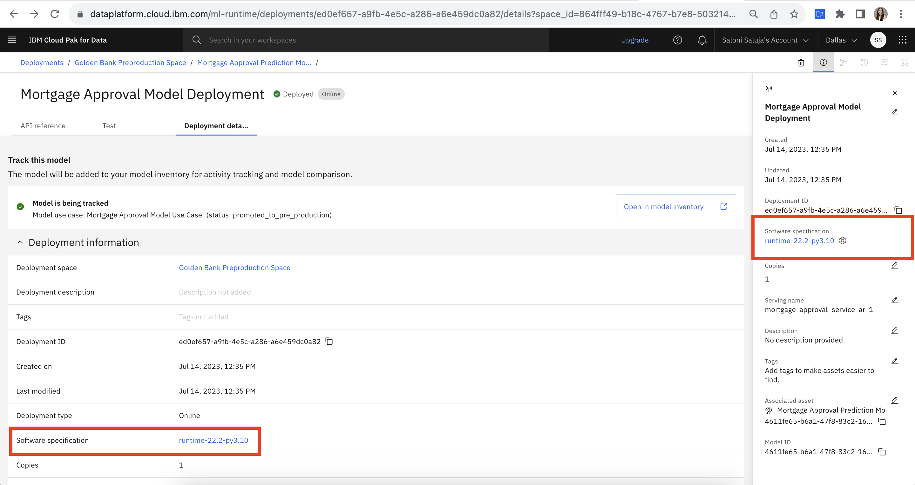Reload the page

click(x=55, y=14)
